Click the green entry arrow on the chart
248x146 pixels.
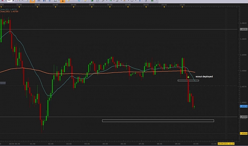(188, 77)
